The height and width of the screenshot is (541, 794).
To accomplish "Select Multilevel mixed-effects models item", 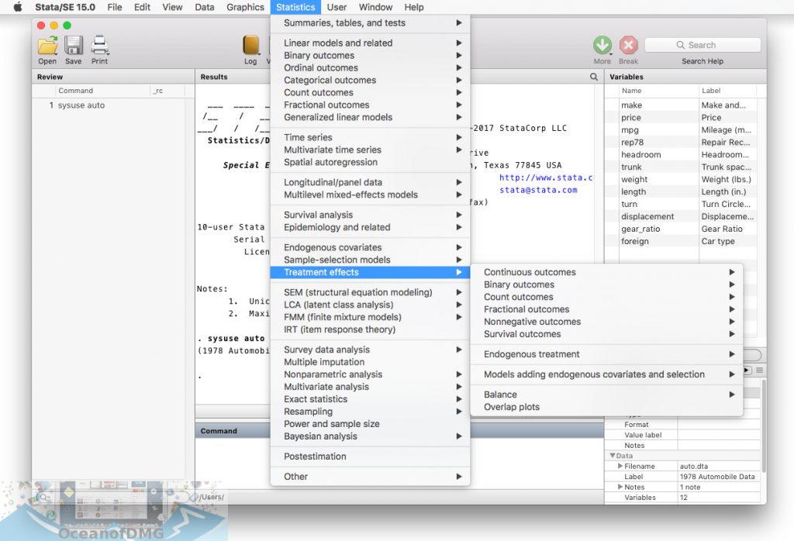I will pyautogui.click(x=370, y=195).
